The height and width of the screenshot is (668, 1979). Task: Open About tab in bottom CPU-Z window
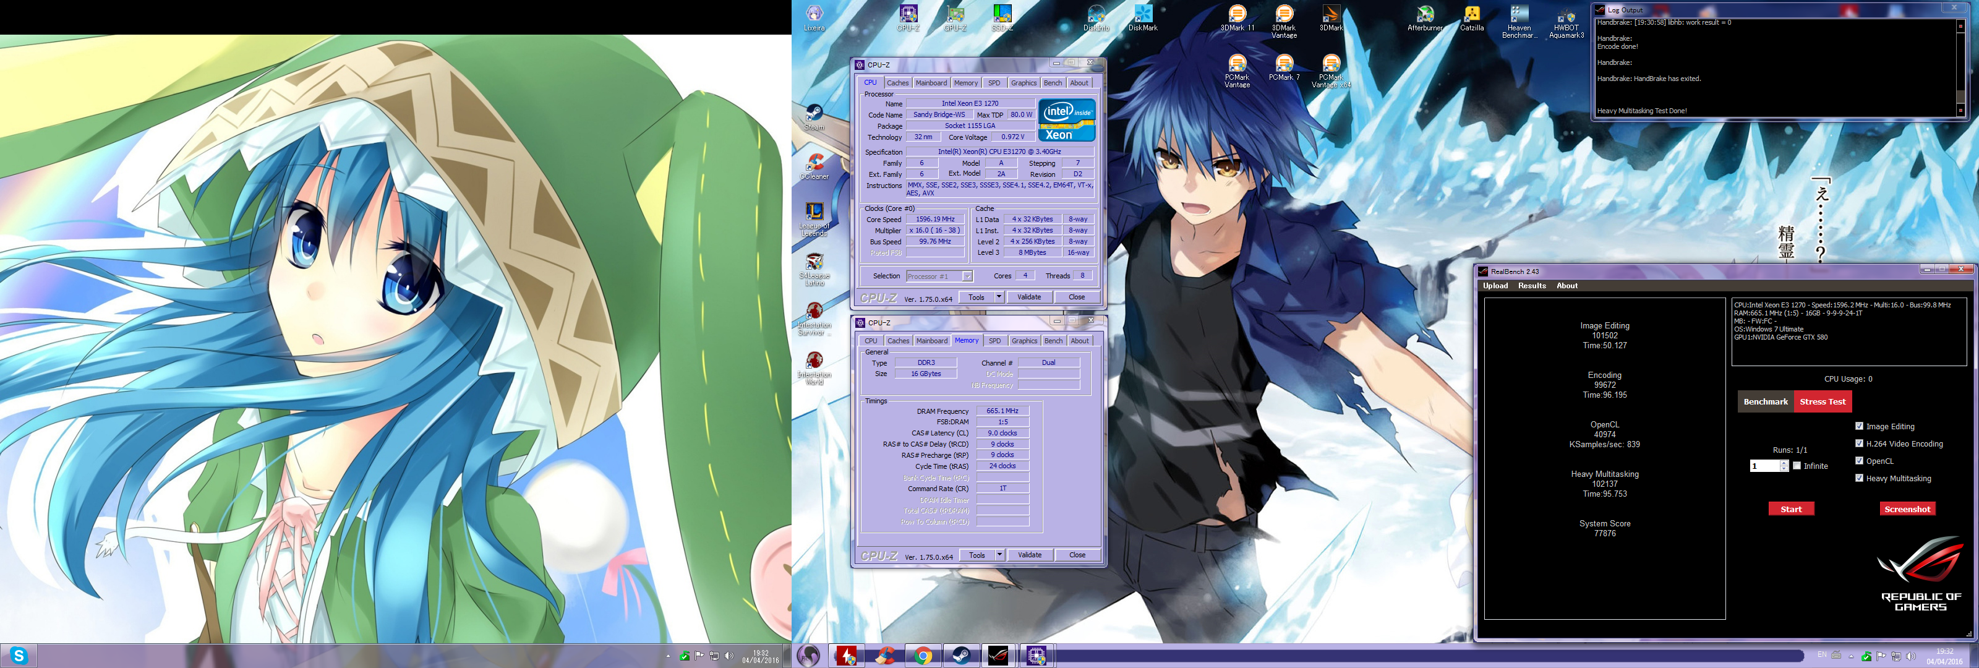tap(1079, 341)
